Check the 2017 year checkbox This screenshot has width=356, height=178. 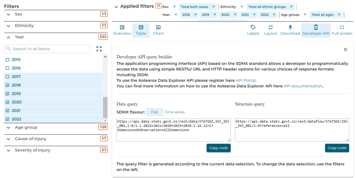8,77
